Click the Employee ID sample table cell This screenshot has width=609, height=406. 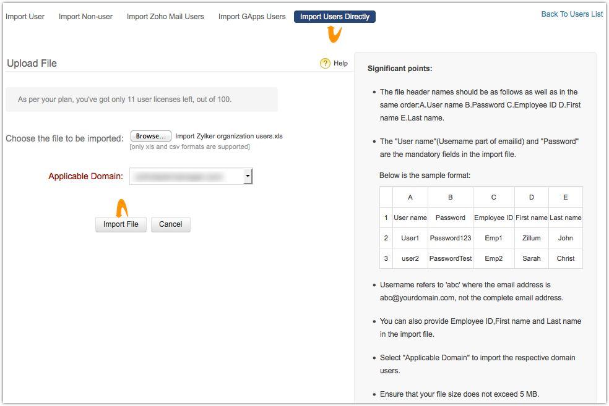(493, 218)
